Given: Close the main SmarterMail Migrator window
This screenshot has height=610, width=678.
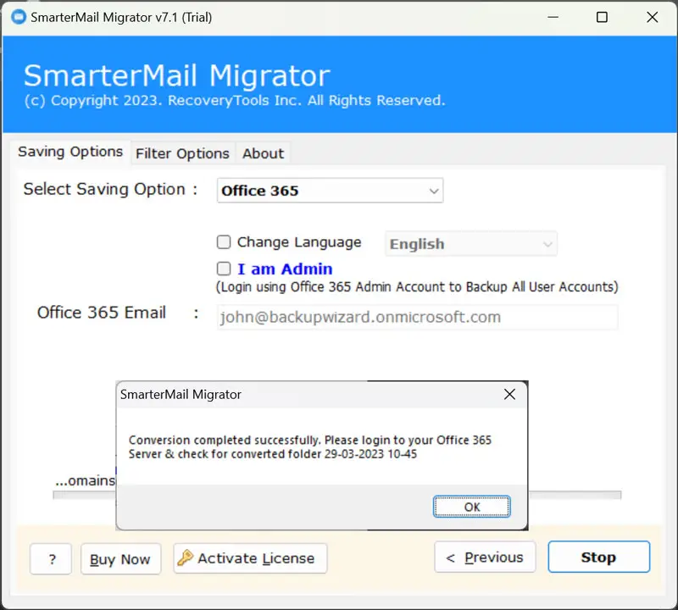Looking at the screenshot, I should (x=652, y=17).
